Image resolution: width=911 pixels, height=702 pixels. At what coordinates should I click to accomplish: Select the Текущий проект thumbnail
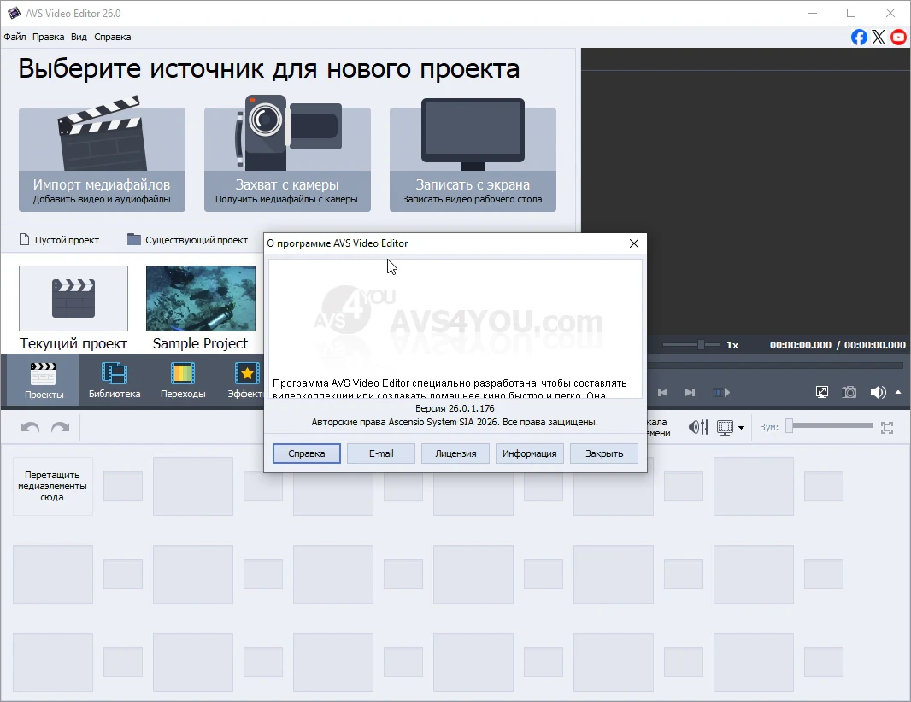(73, 298)
